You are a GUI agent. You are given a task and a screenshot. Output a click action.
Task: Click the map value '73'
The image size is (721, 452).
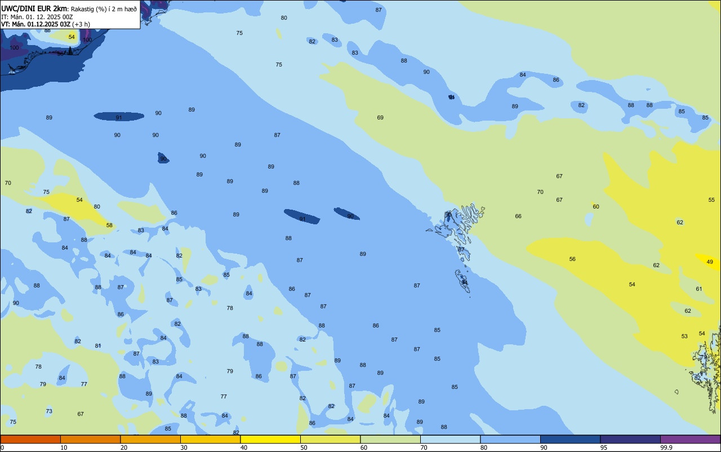49,411
